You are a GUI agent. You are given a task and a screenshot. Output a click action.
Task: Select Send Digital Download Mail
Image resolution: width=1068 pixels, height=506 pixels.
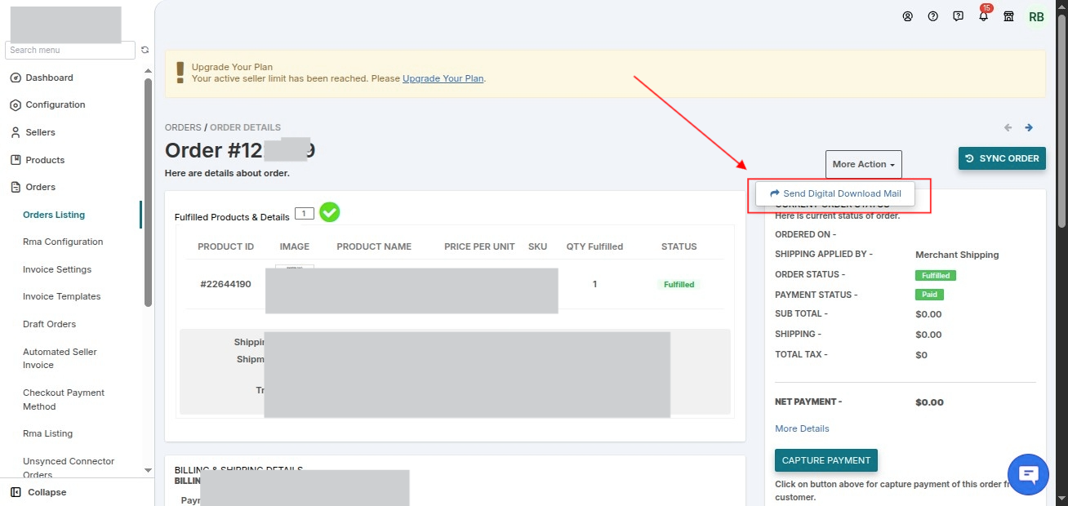pyautogui.click(x=835, y=193)
